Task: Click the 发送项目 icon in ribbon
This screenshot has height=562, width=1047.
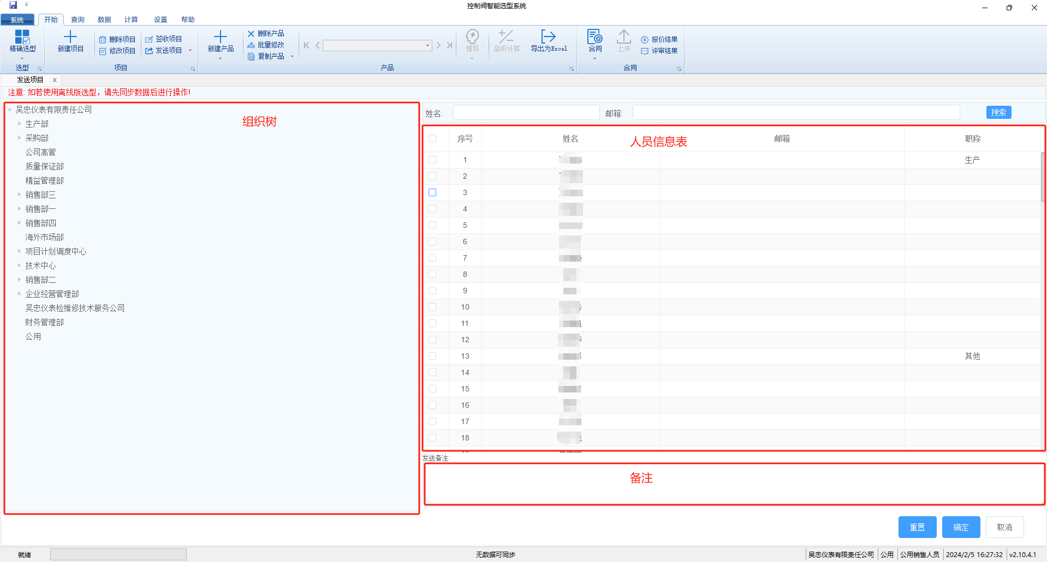Action: [x=149, y=51]
